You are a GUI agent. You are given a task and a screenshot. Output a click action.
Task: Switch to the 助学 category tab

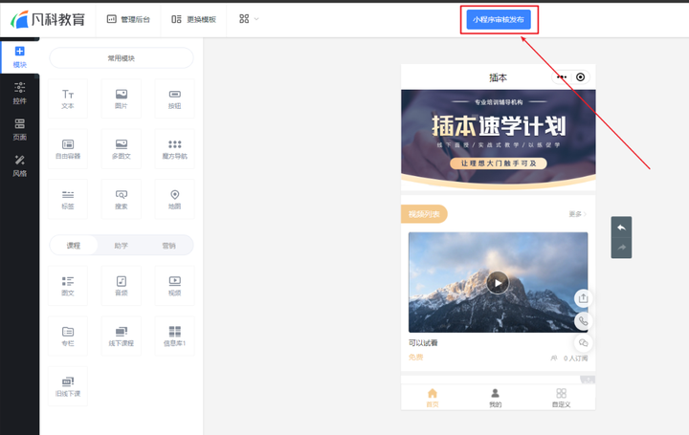tap(121, 246)
